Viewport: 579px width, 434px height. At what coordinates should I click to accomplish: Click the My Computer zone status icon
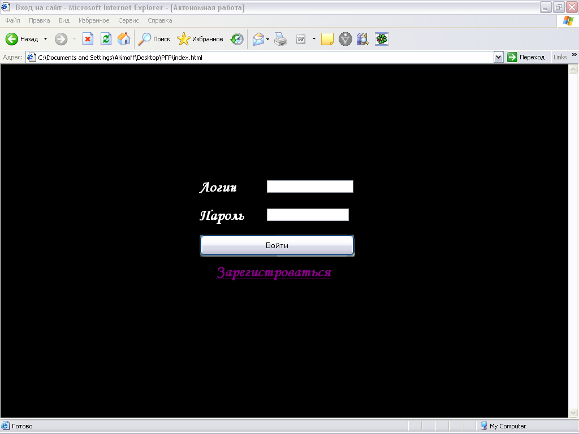483,426
